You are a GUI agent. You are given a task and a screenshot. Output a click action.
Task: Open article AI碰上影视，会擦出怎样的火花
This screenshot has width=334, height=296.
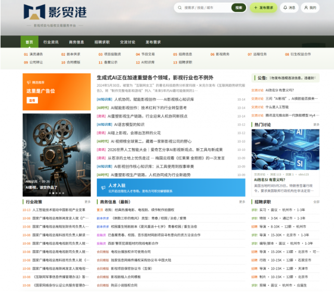(134, 133)
